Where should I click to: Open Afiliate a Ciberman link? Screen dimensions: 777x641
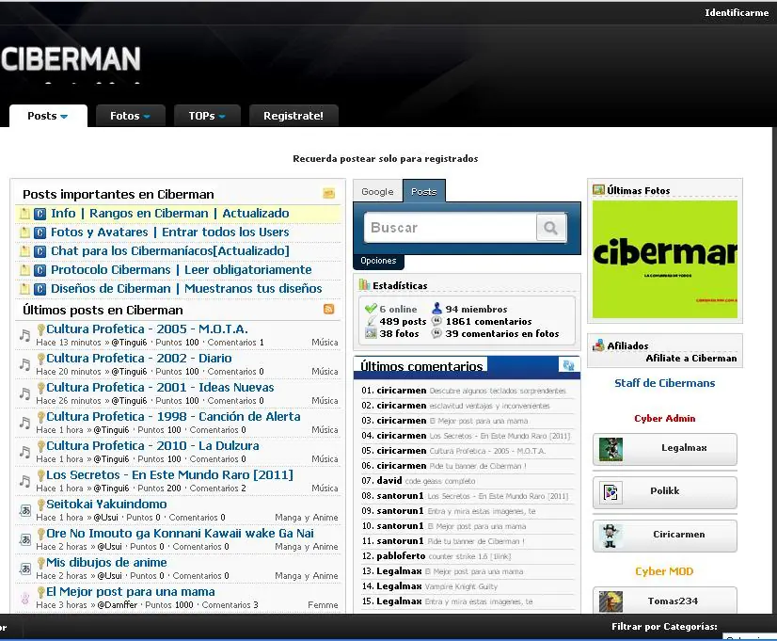click(x=690, y=358)
